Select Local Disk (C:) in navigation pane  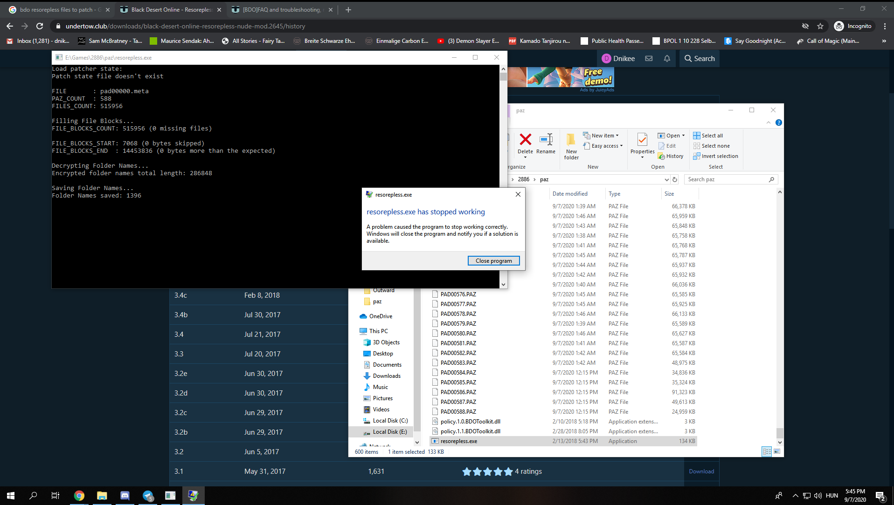pyautogui.click(x=390, y=421)
